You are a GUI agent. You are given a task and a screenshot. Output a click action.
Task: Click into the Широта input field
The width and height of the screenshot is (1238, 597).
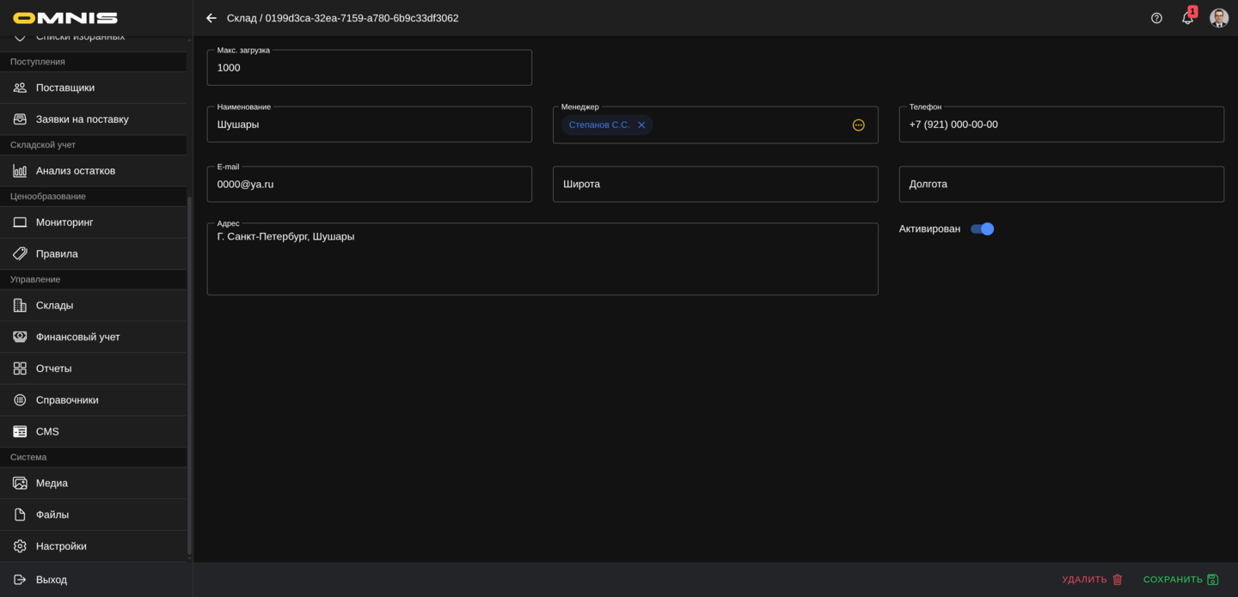[x=714, y=185]
